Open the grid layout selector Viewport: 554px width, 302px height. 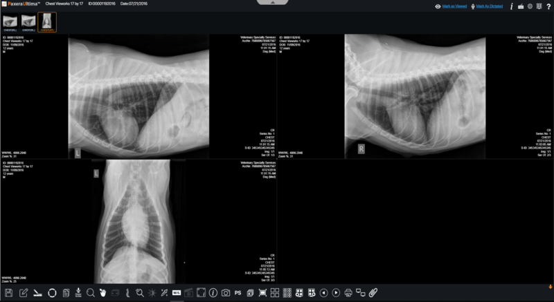coord(274,293)
